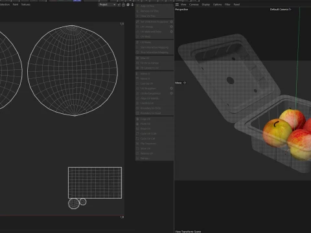Click the Max UV command
311x233 pixels.
[154, 58]
